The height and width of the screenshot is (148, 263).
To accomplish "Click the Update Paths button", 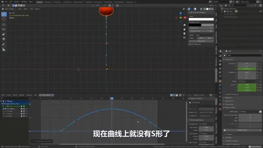I will click(242, 130).
